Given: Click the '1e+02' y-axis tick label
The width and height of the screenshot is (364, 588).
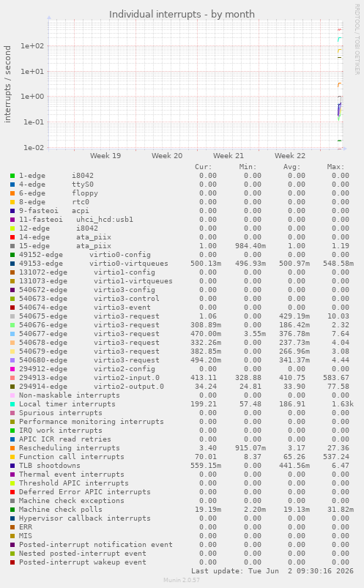Looking at the screenshot, I should point(32,46).
